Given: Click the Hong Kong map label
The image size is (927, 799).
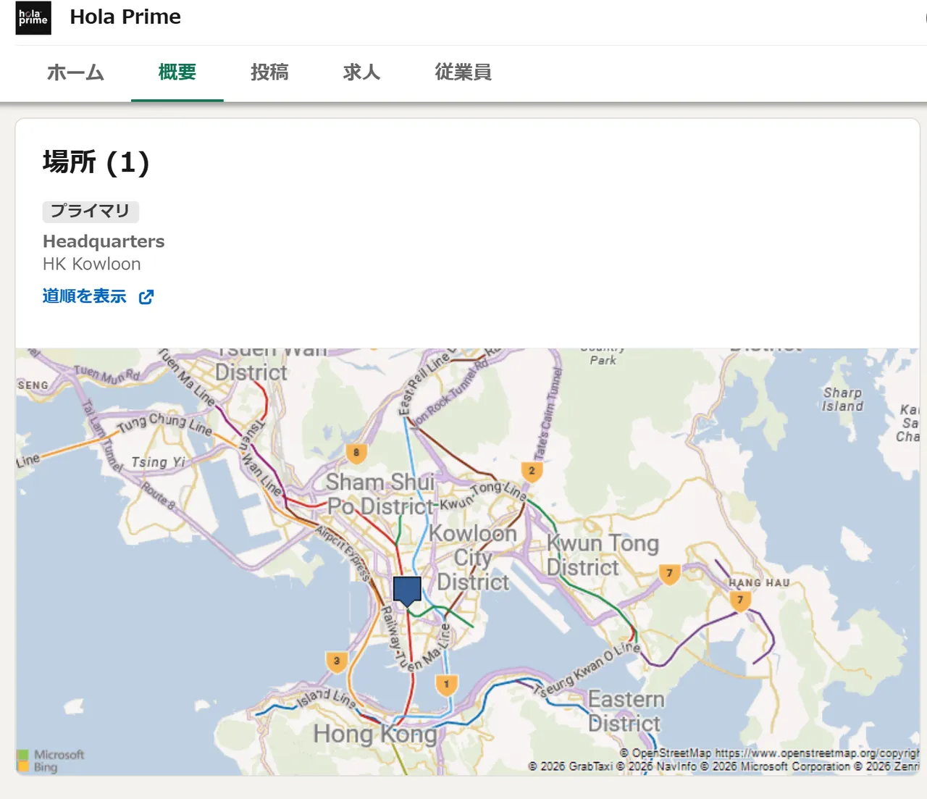Looking at the screenshot, I should tap(376, 734).
